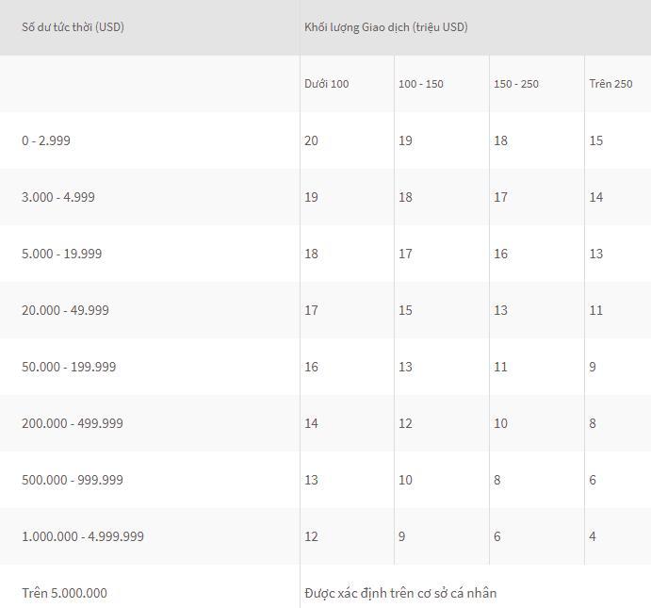The image size is (651, 608).
Task: Click 'Được xác định trên cơ sở cá nhân' text
Action: click(x=400, y=593)
